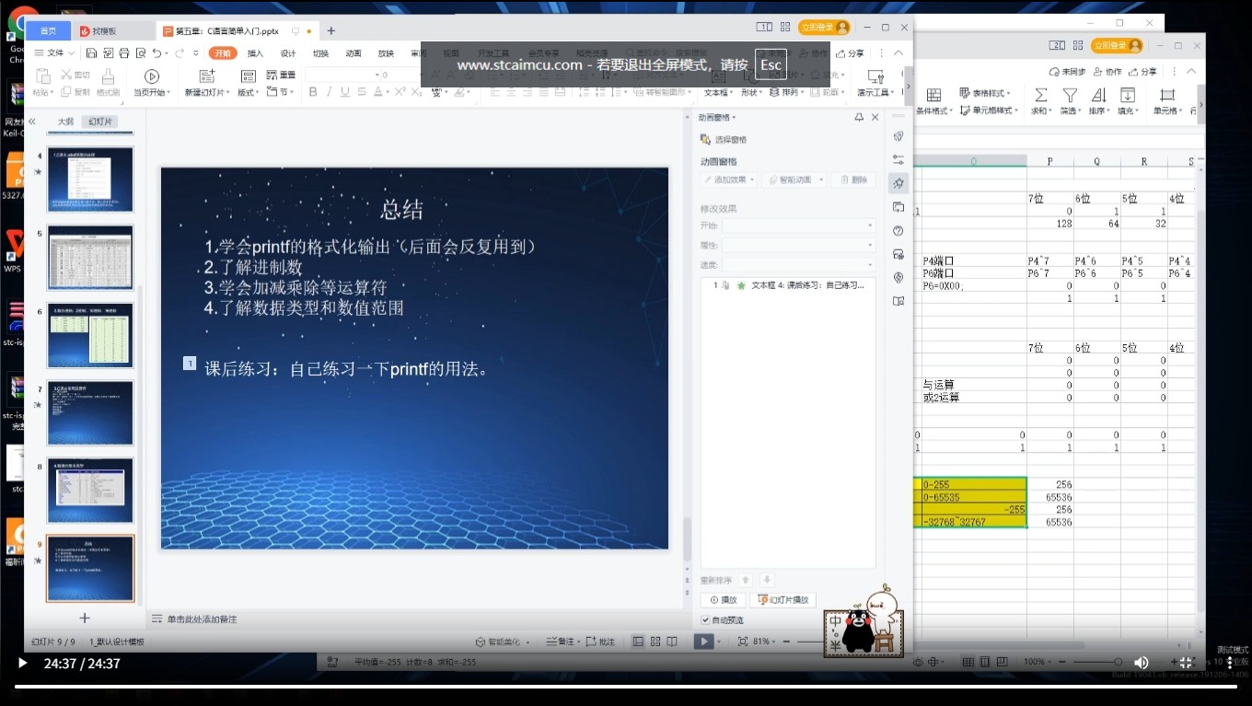Click the print icon in quick toolbar
Viewport: 1252px width, 706px height.
pos(124,53)
